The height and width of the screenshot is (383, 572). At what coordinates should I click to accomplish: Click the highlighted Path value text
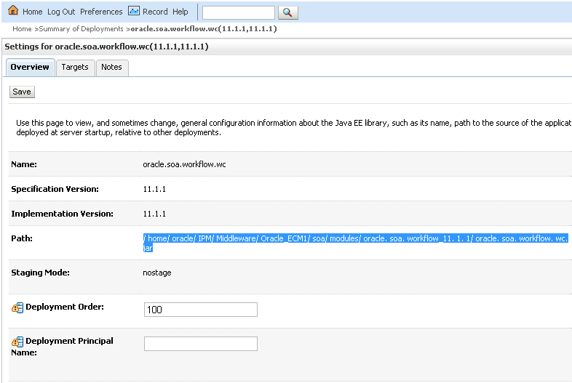[x=355, y=243]
